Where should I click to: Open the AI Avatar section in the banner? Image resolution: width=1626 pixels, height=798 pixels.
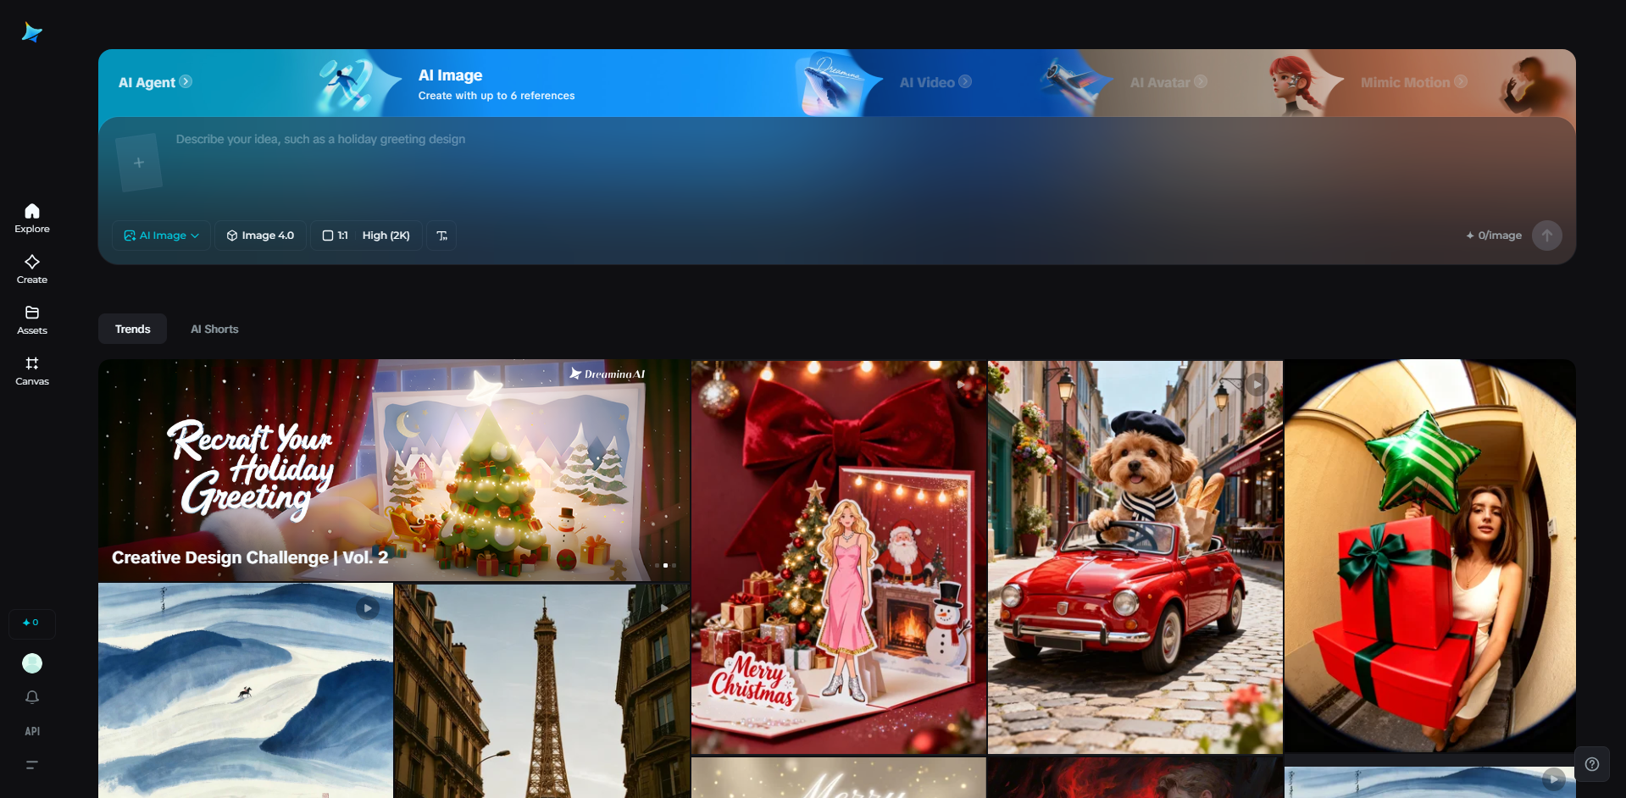[1167, 82]
